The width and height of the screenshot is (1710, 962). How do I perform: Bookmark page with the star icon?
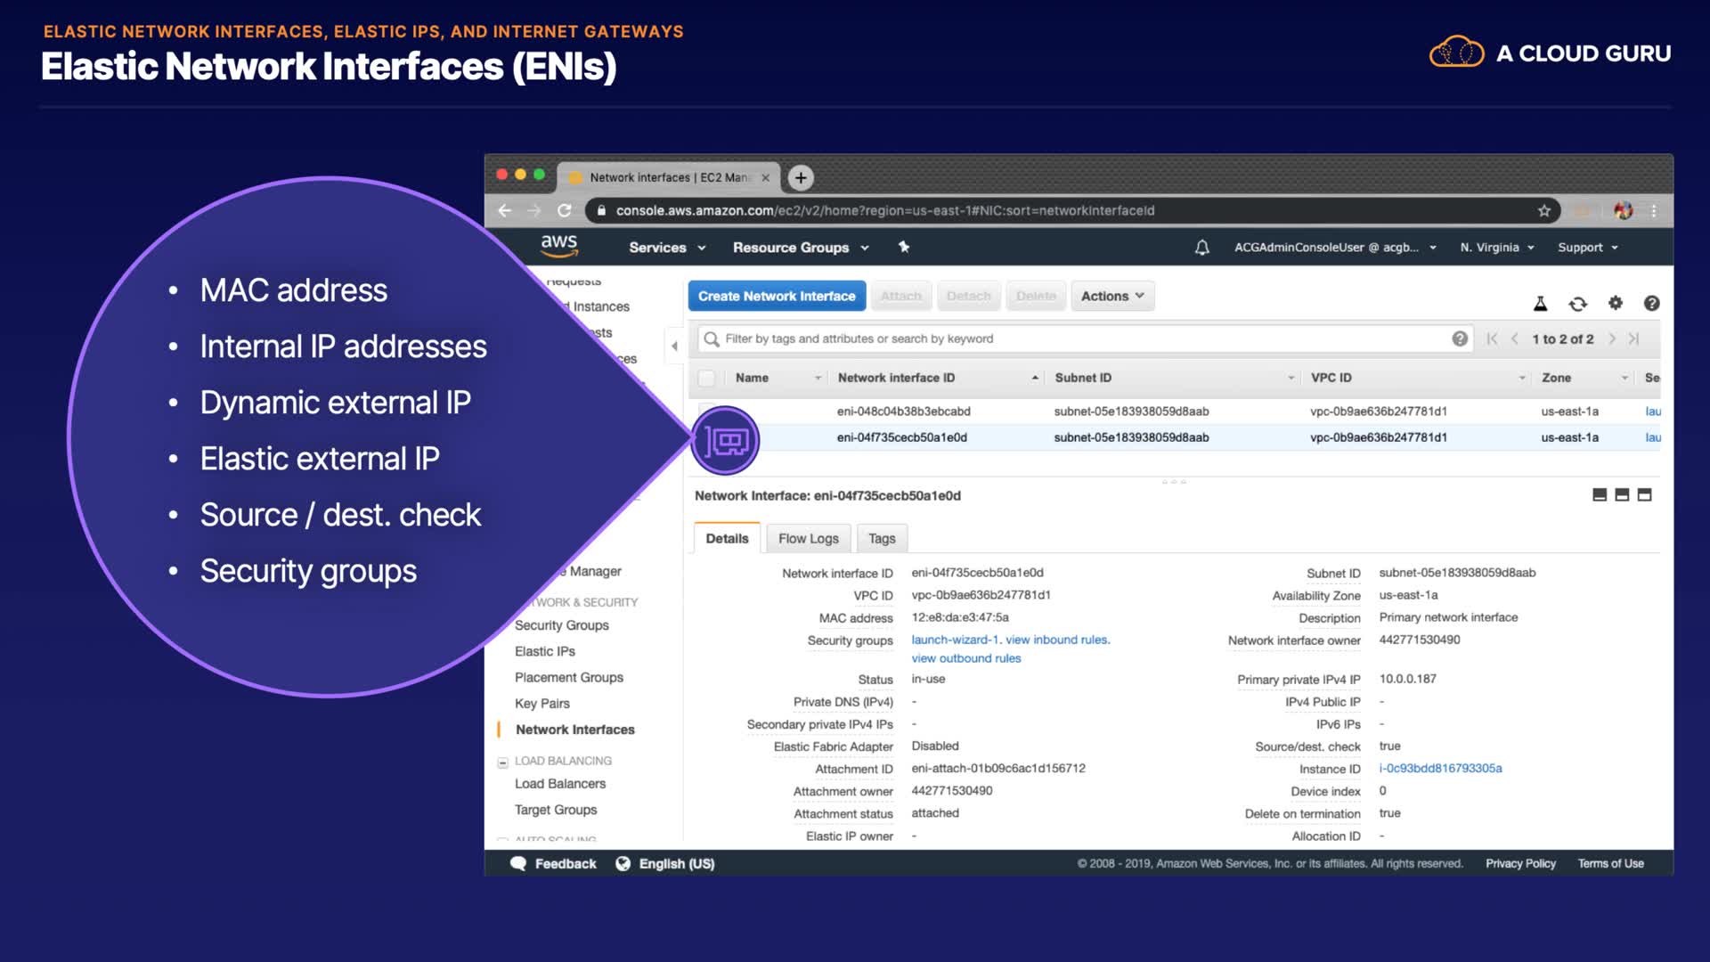pyautogui.click(x=1543, y=211)
